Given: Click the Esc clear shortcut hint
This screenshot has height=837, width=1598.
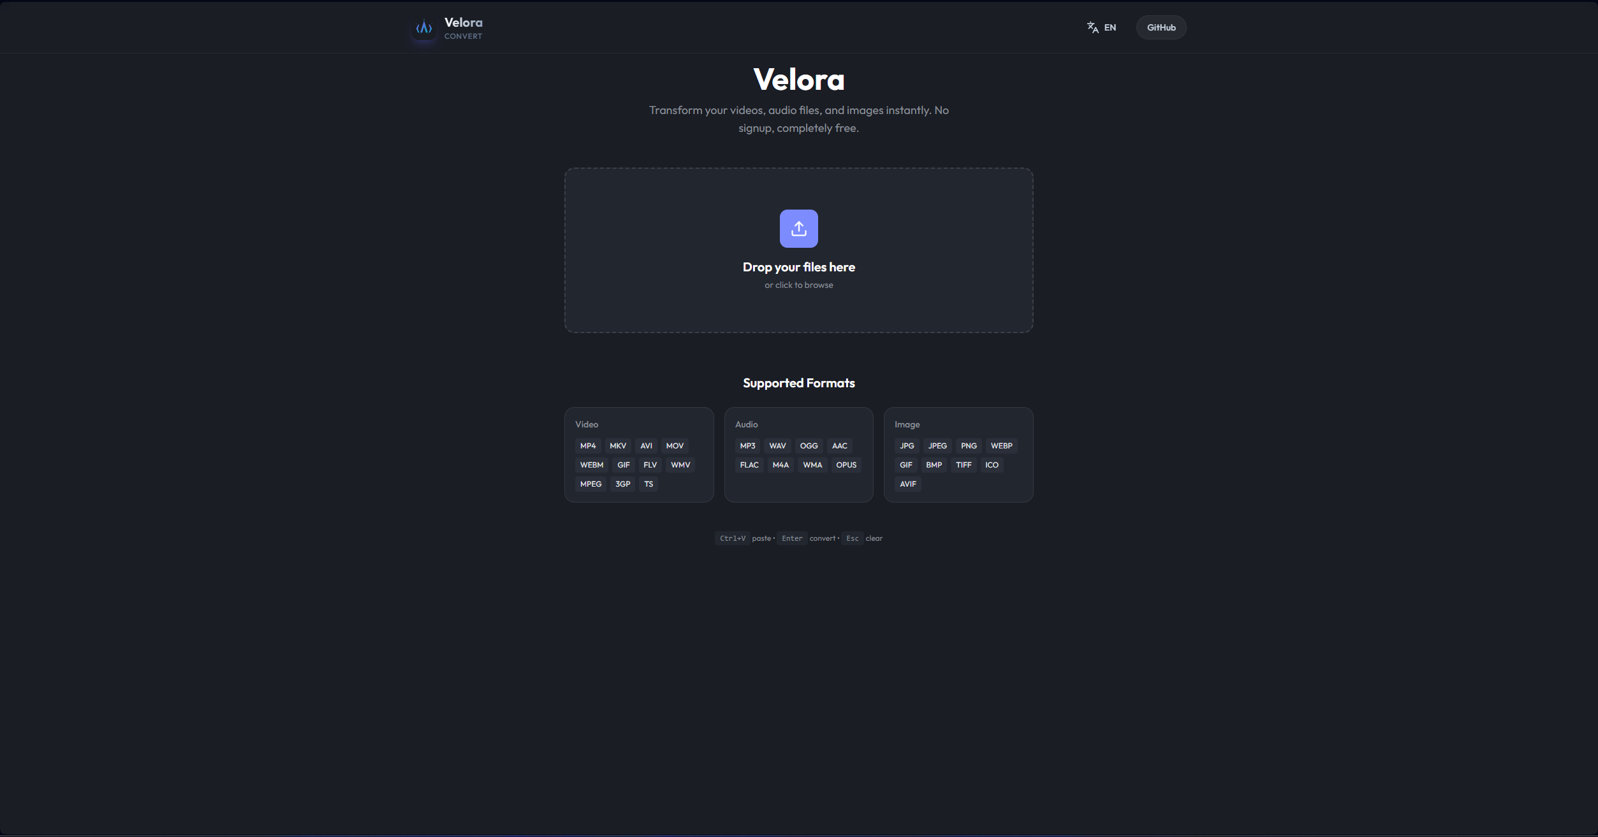Looking at the screenshot, I should 852,538.
